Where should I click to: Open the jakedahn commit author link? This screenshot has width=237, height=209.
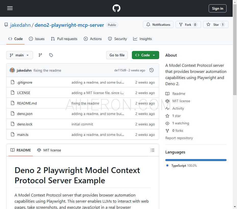(24, 70)
